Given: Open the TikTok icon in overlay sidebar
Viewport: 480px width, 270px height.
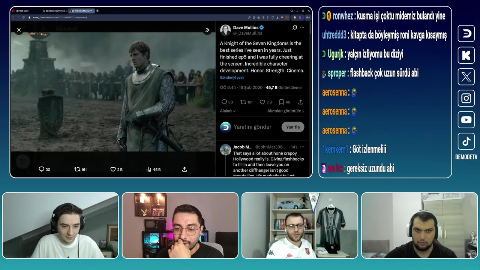Looking at the screenshot, I should (x=466, y=141).
